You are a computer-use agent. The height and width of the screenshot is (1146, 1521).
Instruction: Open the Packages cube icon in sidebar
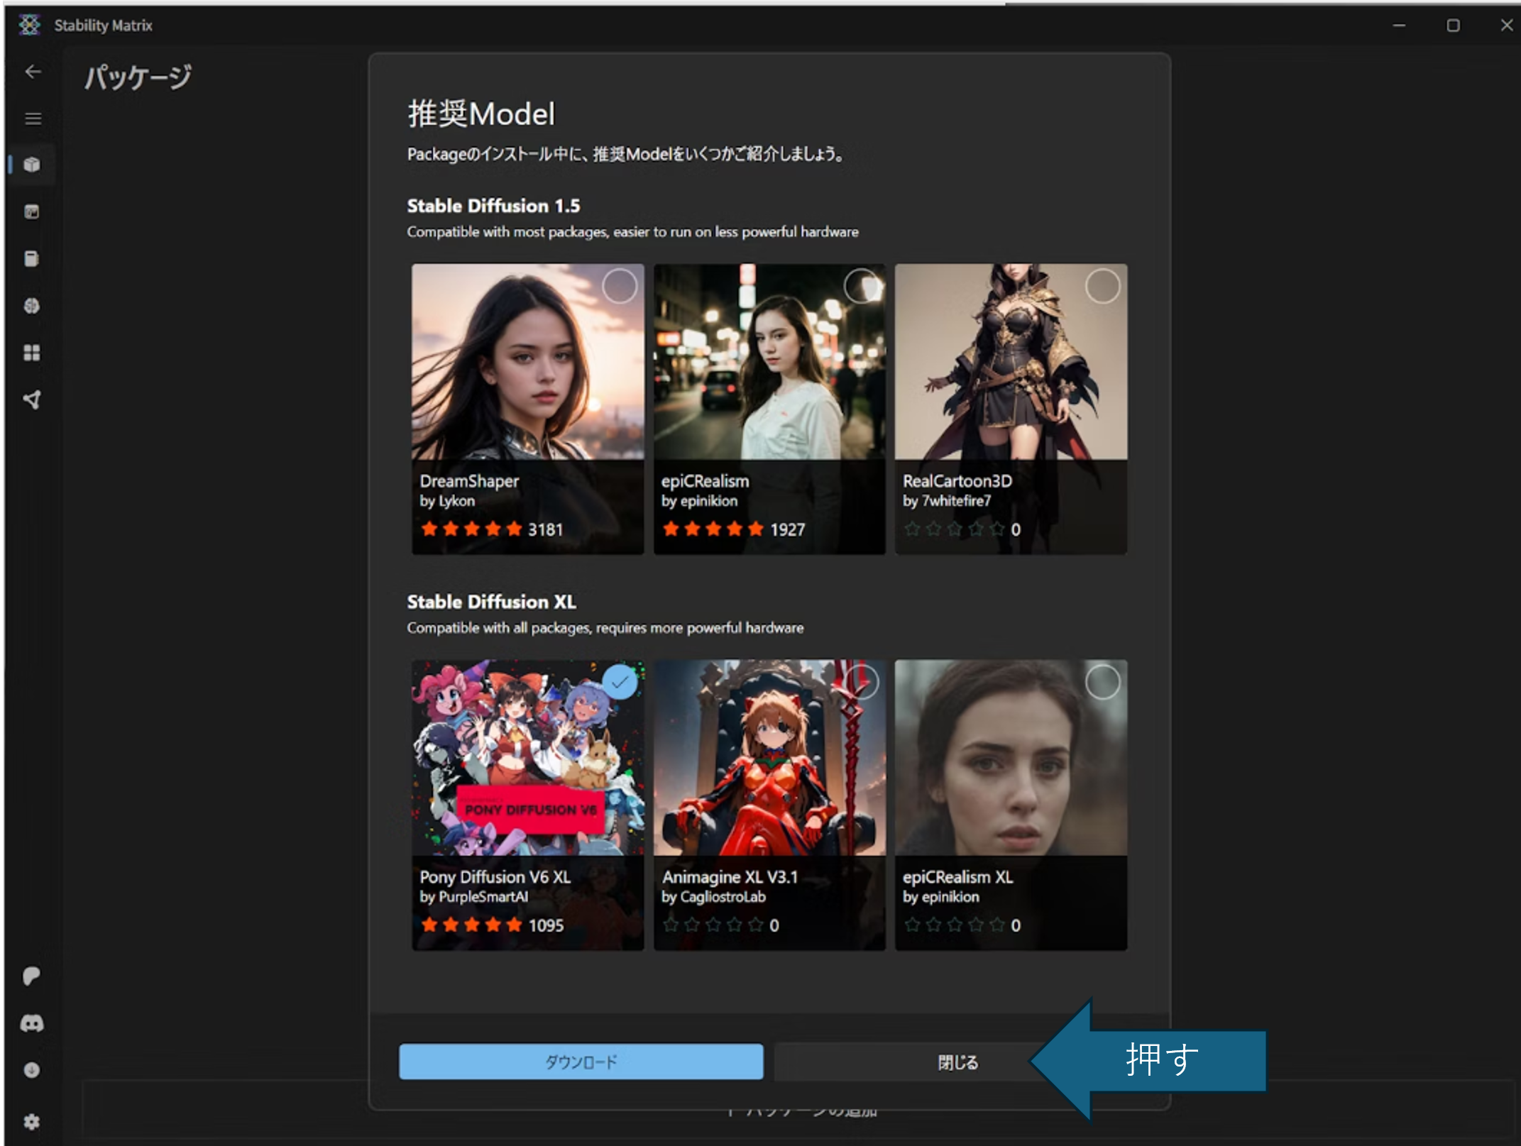(32, 165)
